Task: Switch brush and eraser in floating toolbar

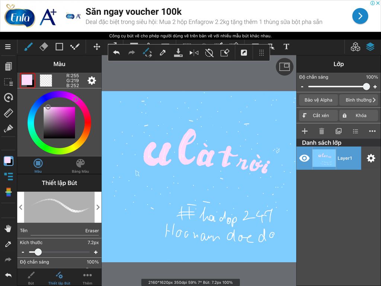Action: [147, 53]
